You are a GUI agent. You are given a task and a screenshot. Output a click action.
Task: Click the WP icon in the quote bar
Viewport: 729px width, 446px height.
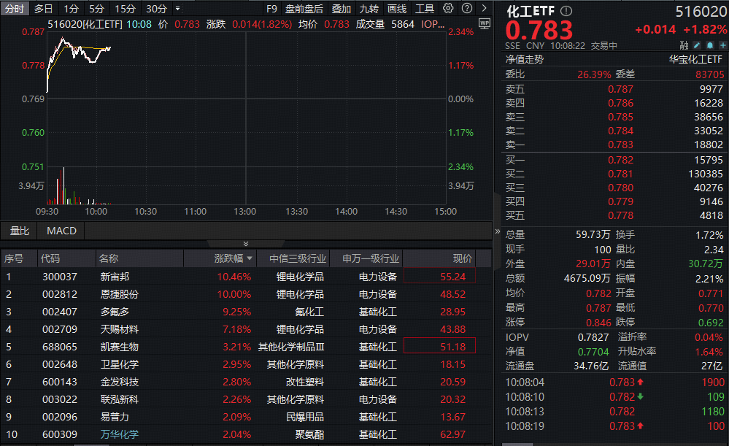click(x=484, y=23)
